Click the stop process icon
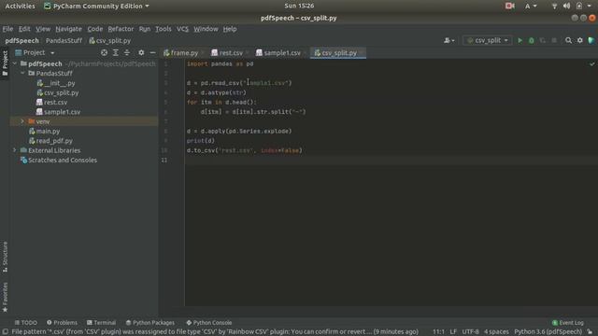 (554, 40)
